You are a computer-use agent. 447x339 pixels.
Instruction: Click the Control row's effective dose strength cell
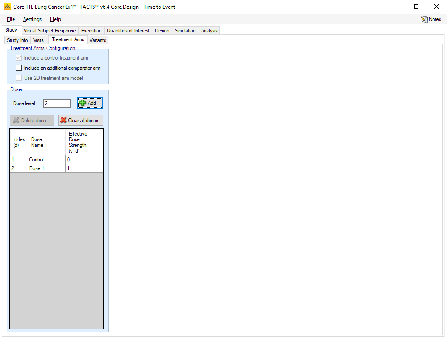84,160
